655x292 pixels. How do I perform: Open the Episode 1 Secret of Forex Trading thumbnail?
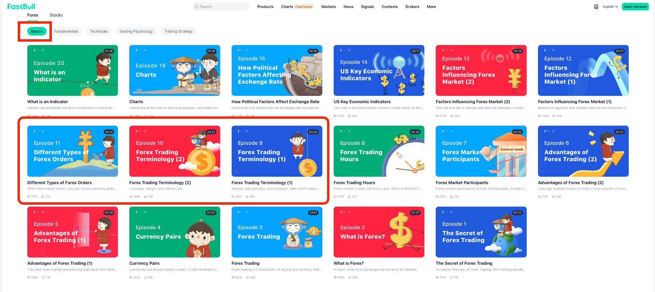point(481,232)
